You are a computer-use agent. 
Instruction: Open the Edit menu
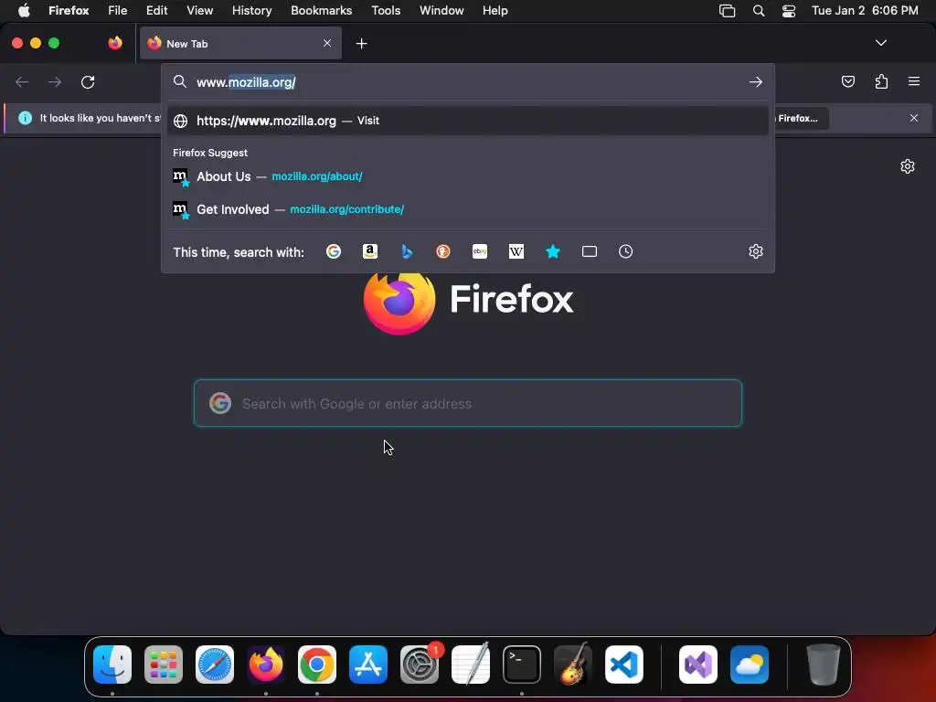pyautogui.click(x=157, y=11)
